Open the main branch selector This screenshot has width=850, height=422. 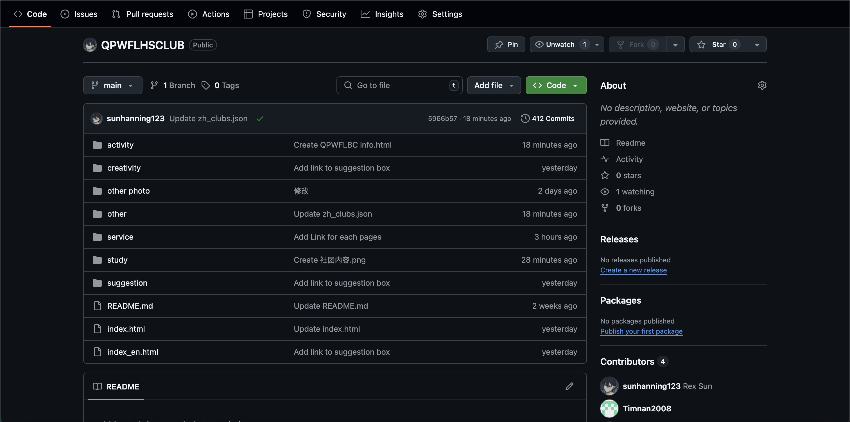click(x=112, y=85)
